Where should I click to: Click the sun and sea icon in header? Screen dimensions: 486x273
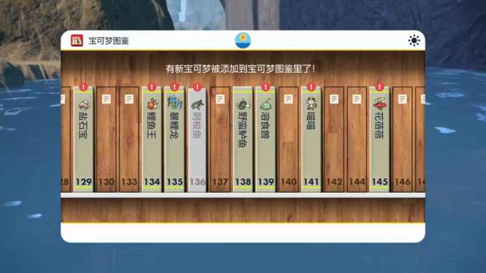243,41
